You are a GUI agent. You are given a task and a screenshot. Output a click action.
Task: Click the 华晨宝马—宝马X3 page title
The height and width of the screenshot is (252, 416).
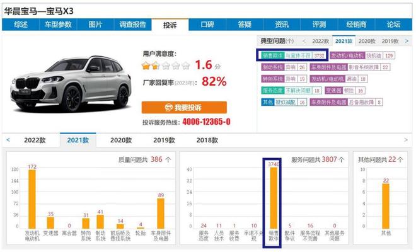click(x=38, y=11)
